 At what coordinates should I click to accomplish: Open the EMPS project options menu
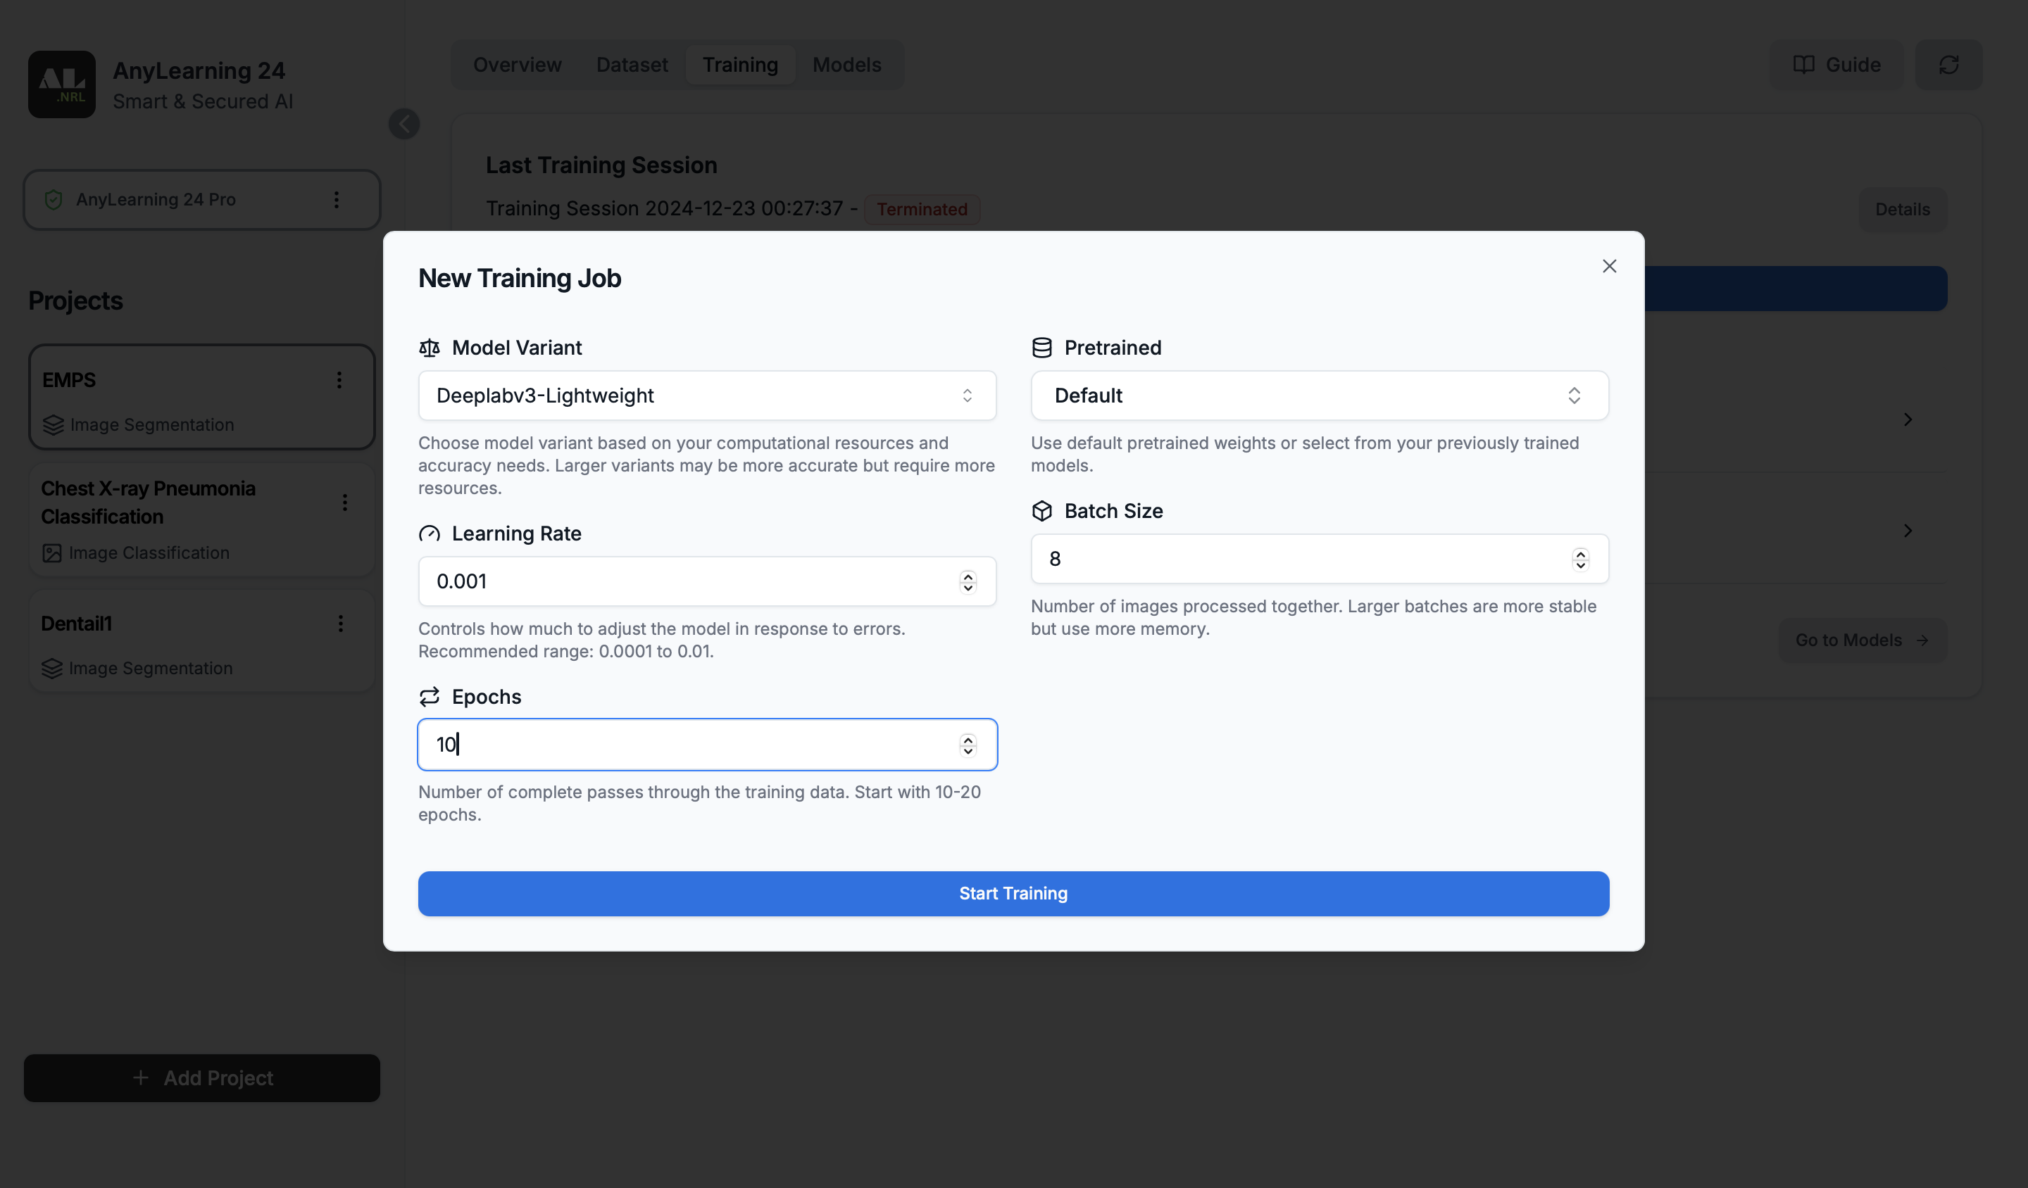(339, 379)
